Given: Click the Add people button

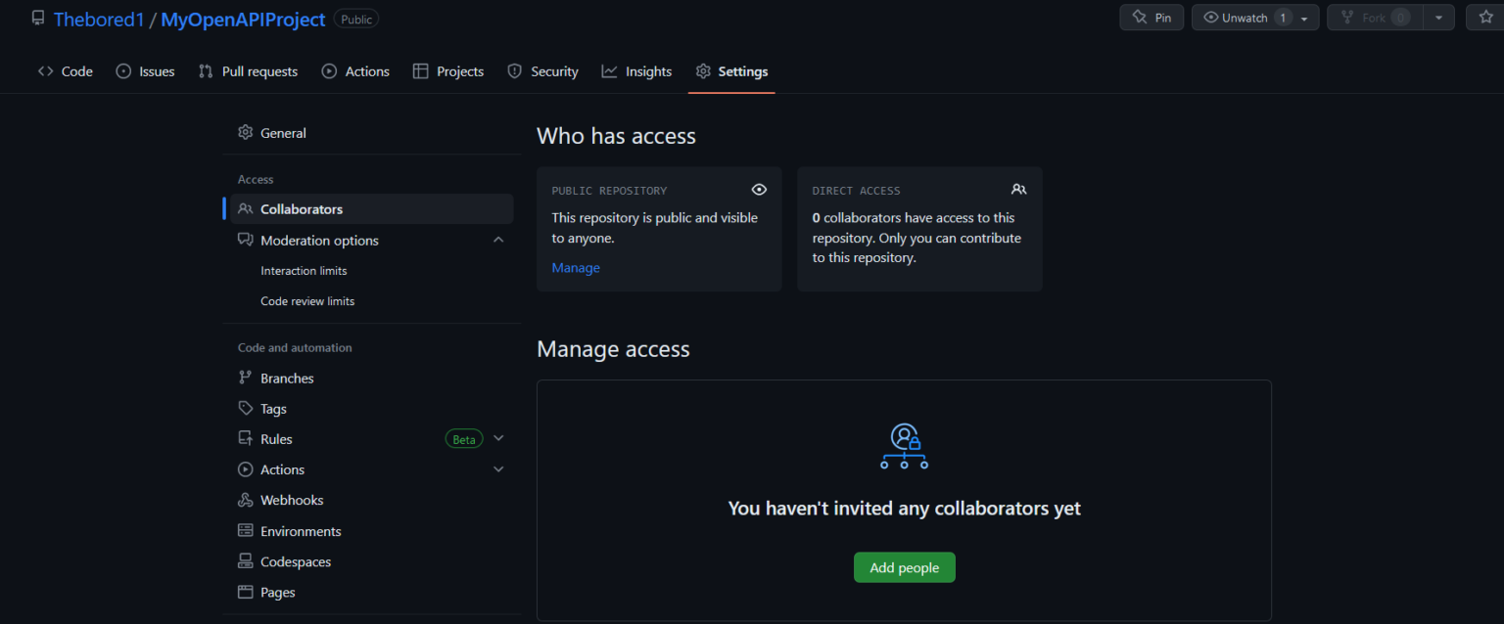Looking at the screenshot, I should point(904,567).
